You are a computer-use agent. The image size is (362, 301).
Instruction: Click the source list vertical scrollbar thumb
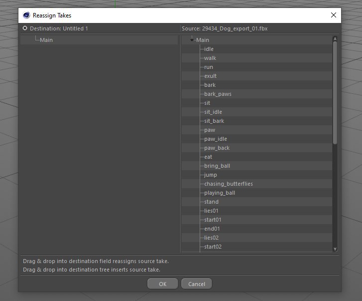[x=335, y=92]
